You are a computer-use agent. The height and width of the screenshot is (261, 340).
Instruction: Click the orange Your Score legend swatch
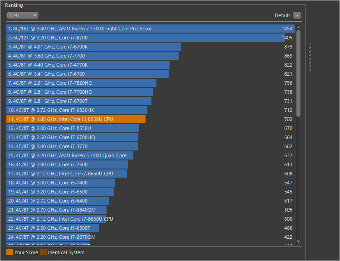10,252
